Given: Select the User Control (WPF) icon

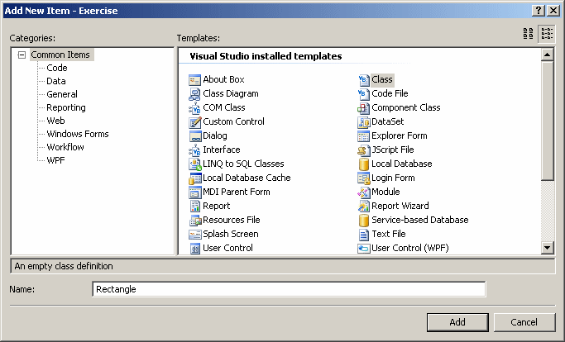Looking at the screenshot, I should (364, 248).
